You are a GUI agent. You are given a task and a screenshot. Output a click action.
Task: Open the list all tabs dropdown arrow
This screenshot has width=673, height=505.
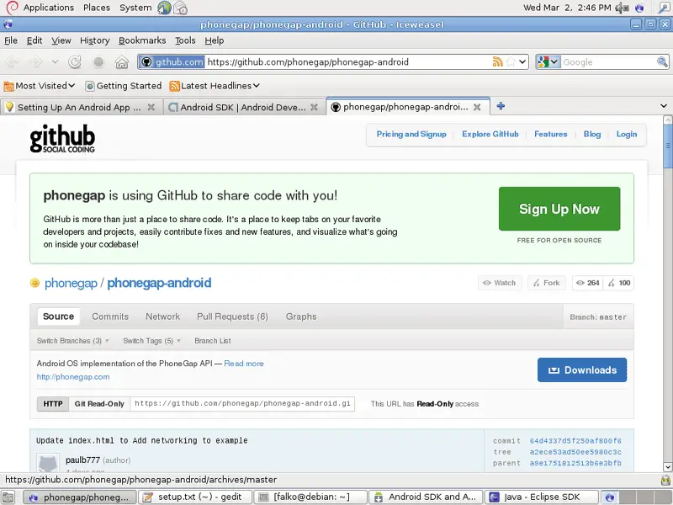pos(664,106)
